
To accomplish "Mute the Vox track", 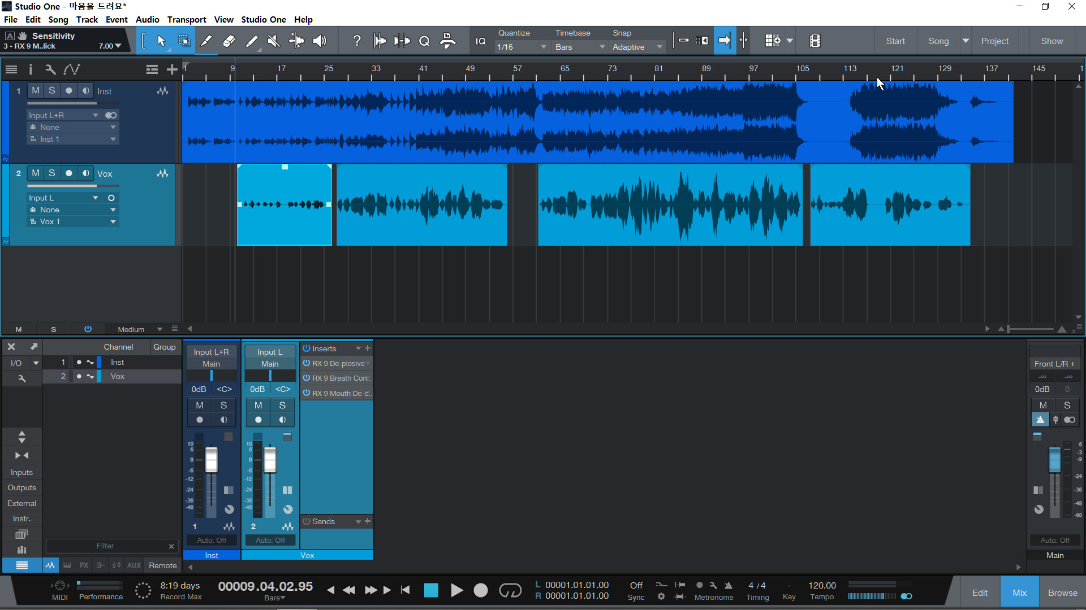I will click(x=36, y=173).
